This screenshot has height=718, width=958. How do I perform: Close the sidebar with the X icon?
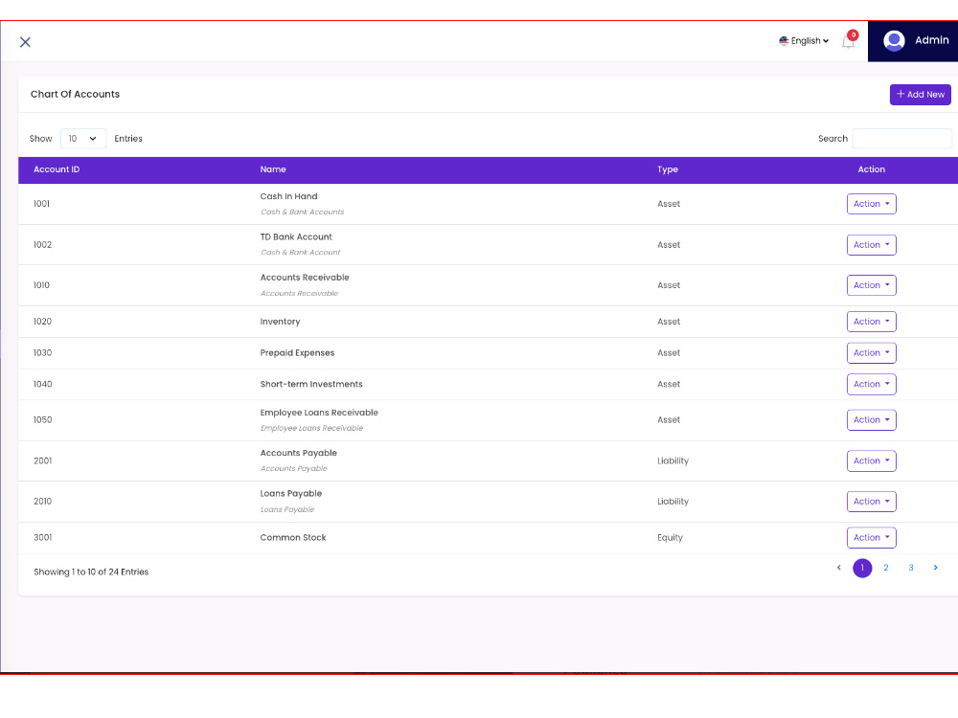25,41
